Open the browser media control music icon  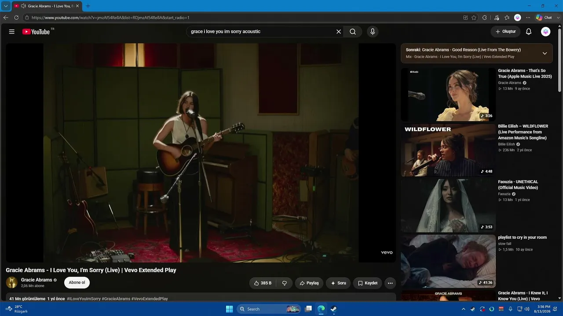(x=497, y=18)
